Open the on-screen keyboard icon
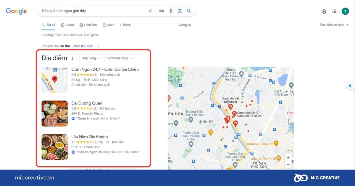The width and height of the screenshot is (355, 186). pyautogui.click(x=162, y=11)
